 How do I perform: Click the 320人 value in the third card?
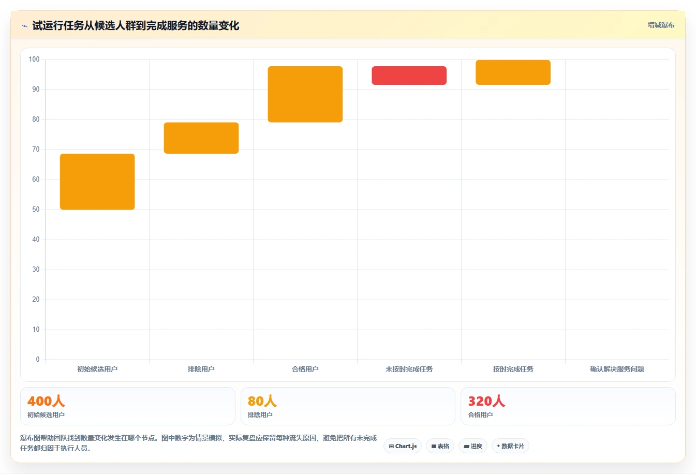(x=486, y=401)
